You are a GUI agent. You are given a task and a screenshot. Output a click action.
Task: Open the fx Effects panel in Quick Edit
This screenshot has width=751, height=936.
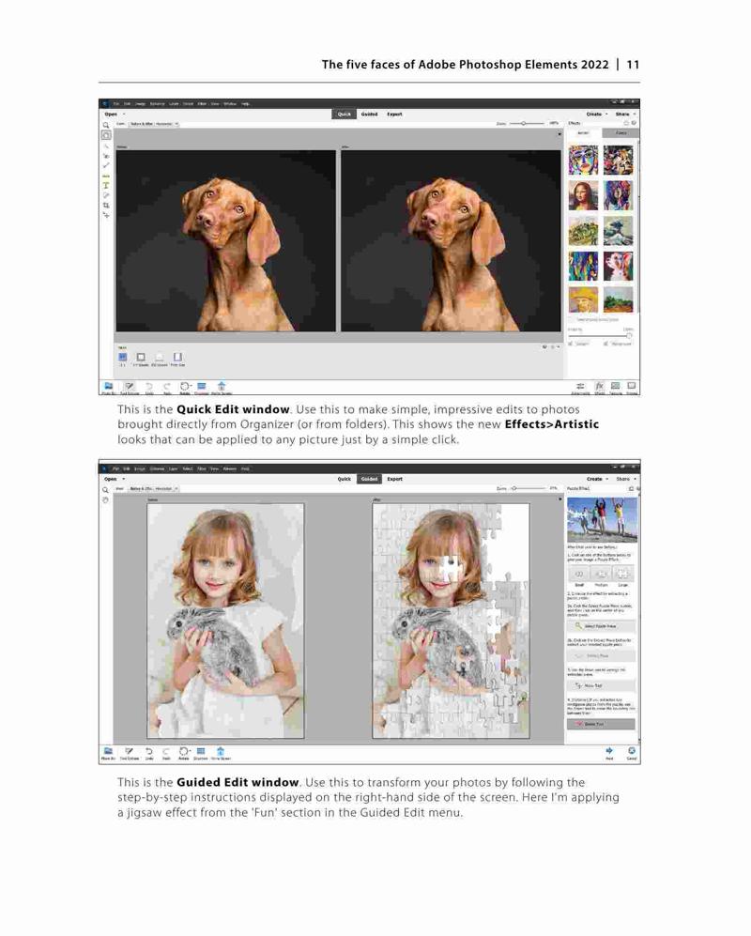(x=599, y=388)
